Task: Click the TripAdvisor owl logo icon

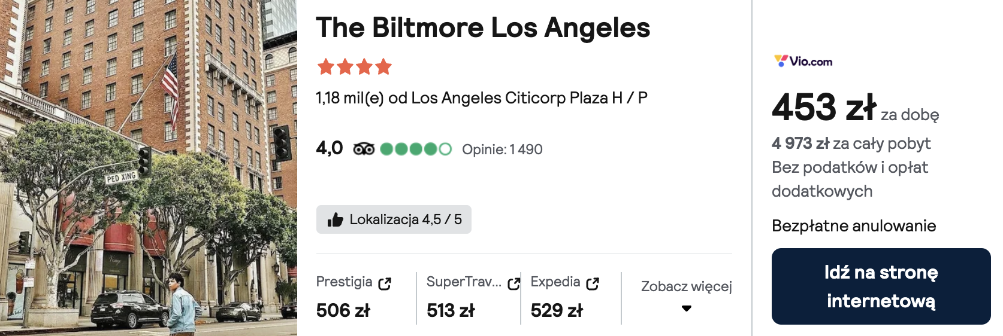Action: pos(364,149)
